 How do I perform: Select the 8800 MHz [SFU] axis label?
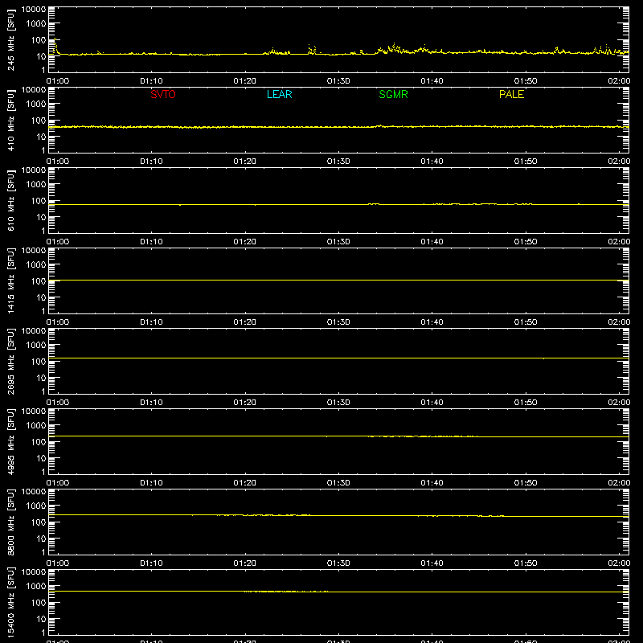click(x=10, y=522)
